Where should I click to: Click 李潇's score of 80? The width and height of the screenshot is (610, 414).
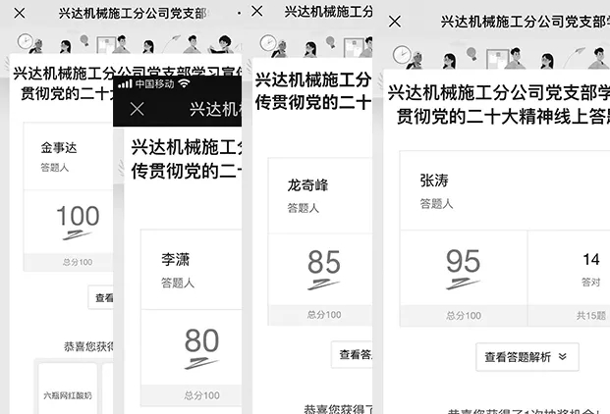(201, 340)
